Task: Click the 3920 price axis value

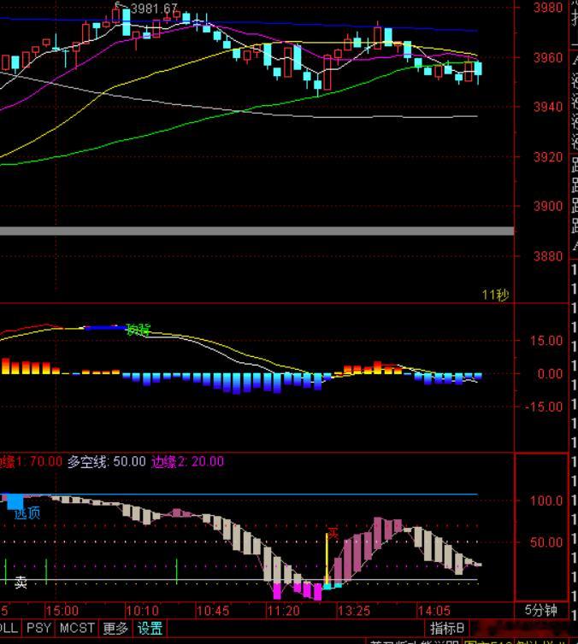Action: point(548,157)
